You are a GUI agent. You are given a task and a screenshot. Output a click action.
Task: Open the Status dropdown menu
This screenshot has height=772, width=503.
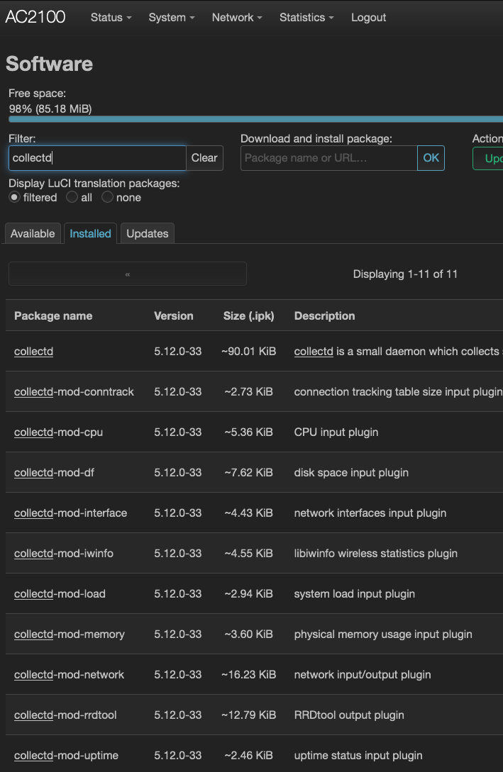tap(111, 18)
